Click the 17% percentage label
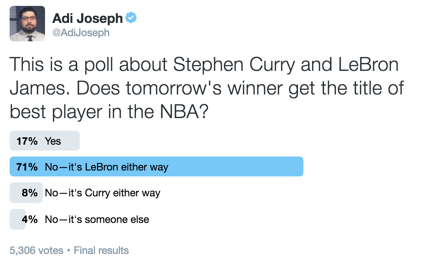 (27, 141)
